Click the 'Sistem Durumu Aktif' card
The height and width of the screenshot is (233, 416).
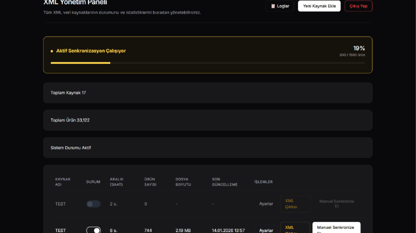[x=208, y=148]
